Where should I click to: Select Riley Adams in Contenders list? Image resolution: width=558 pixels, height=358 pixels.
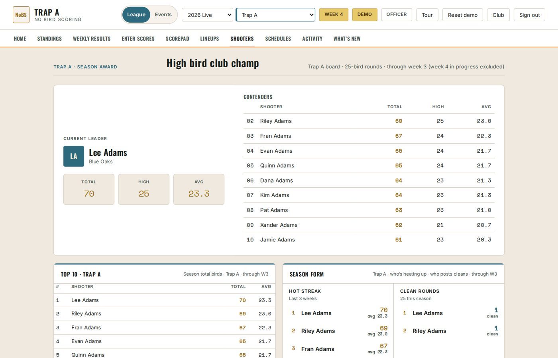coord(369,121)
